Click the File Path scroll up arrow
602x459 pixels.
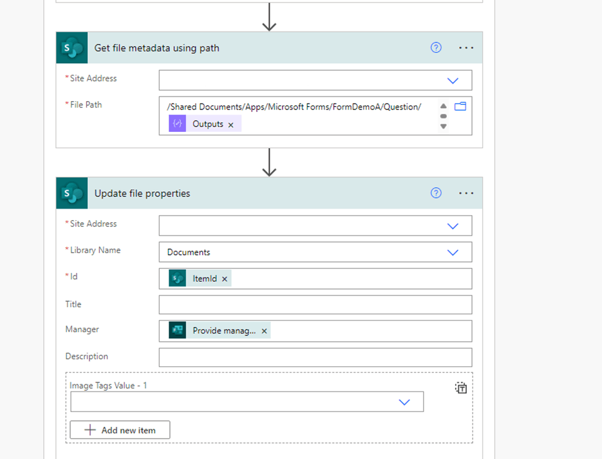point(444,106)
